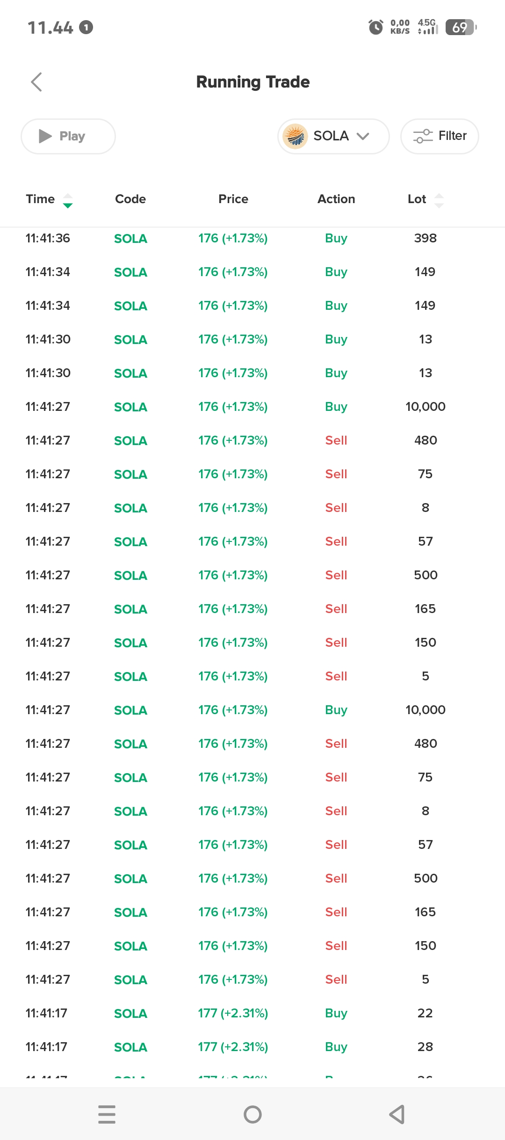Open the SOLA stock selector dropdown
Screen dimensions: 505x1140
[x=333, y=136]
